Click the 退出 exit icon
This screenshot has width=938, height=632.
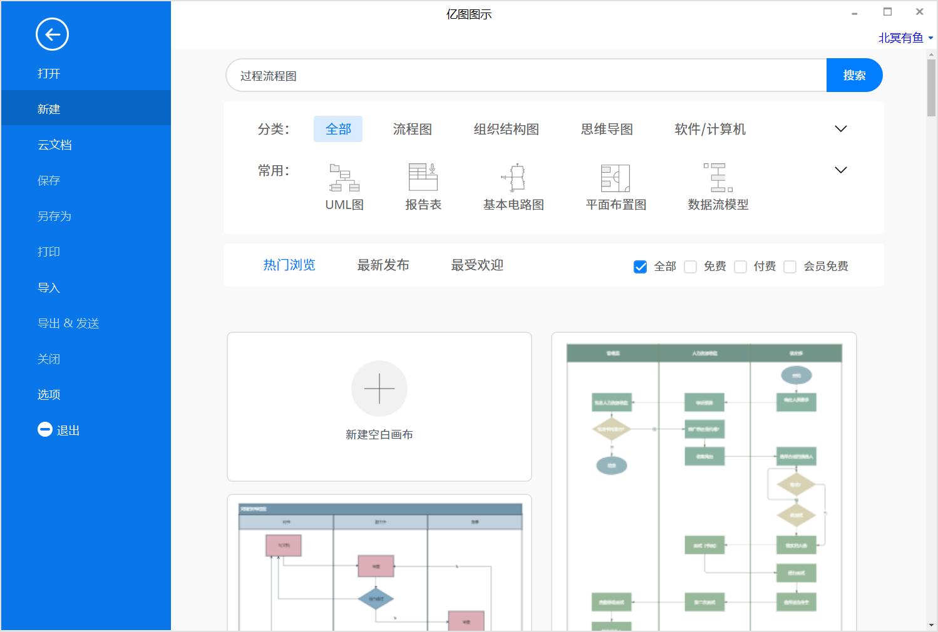[44, 429]
